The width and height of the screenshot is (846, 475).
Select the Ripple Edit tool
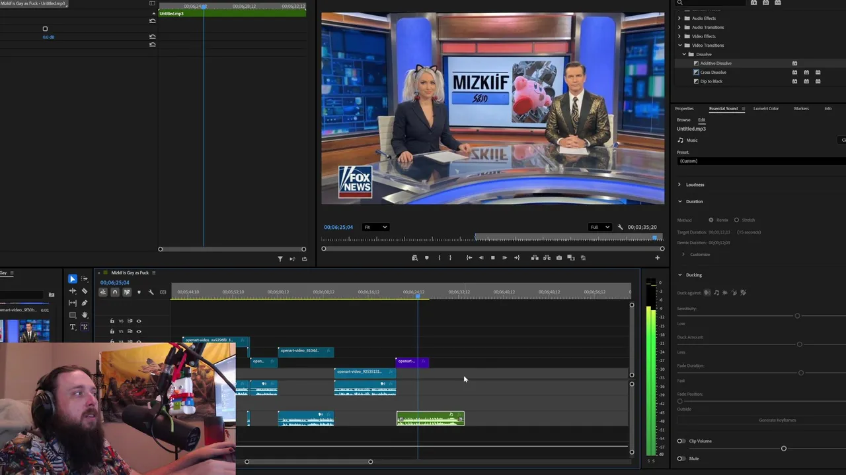[x=73, y=291]
